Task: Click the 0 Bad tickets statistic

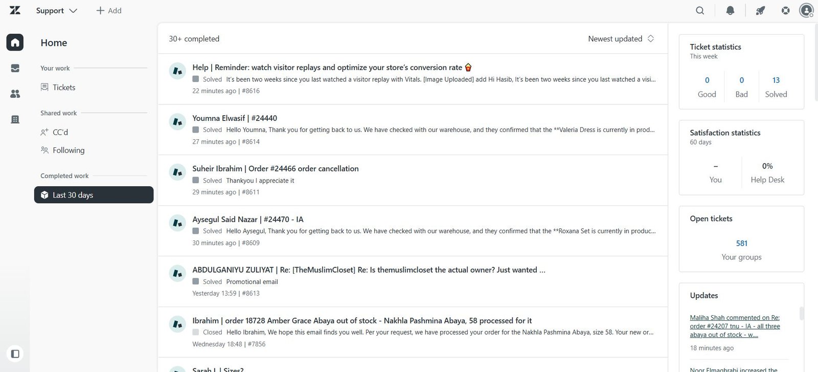Action: [742, 80]
